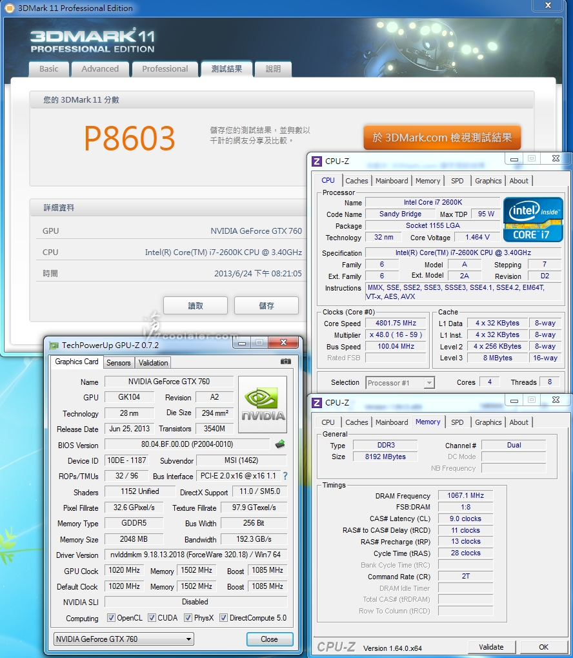Viewport: 573px width, 658px height.
Task: Click the Memory Size value 2048 MB
Action: click(134, 539)
